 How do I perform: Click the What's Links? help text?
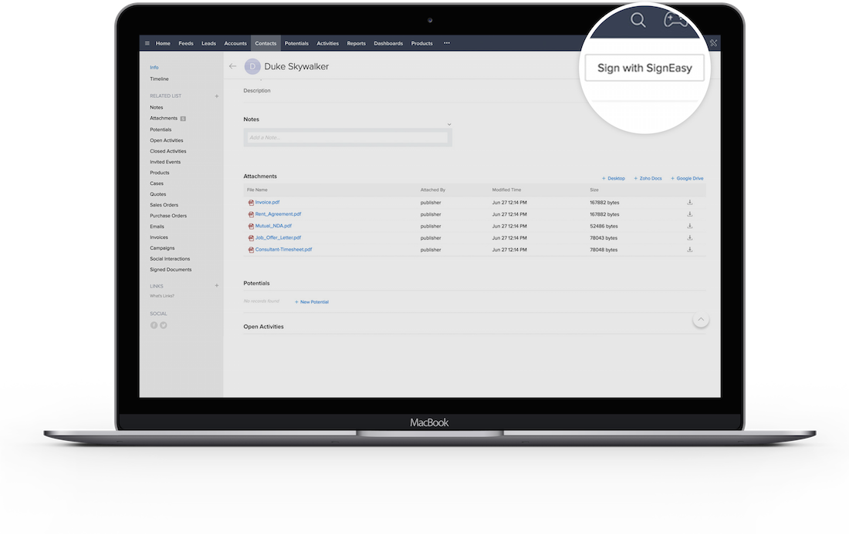[162, 296]
